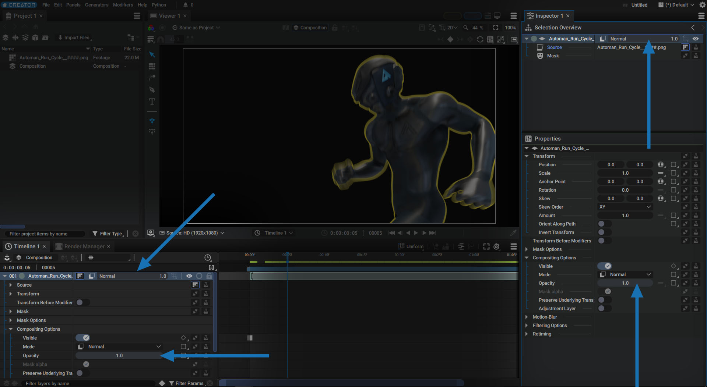Click the grid layout tool in viewer toolbar
Viewport: 707px width, 387px height.
[152, 66]
